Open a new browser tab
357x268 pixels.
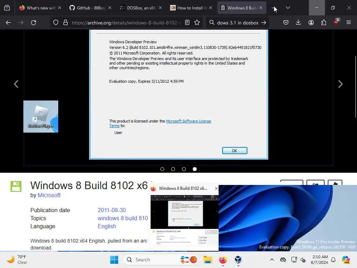coord(274,8)
